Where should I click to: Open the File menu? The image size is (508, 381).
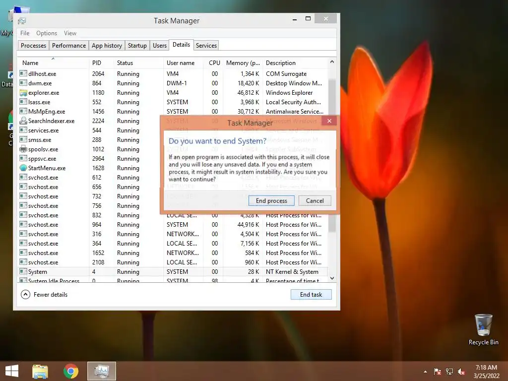coord(25,33)
